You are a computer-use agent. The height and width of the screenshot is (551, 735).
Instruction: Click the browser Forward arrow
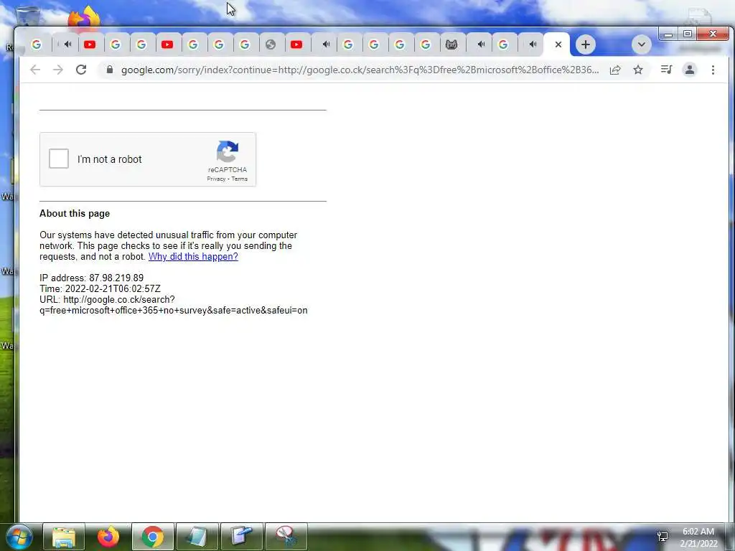(x=58, y=70)
